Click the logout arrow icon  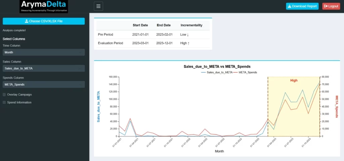(326, 6)
